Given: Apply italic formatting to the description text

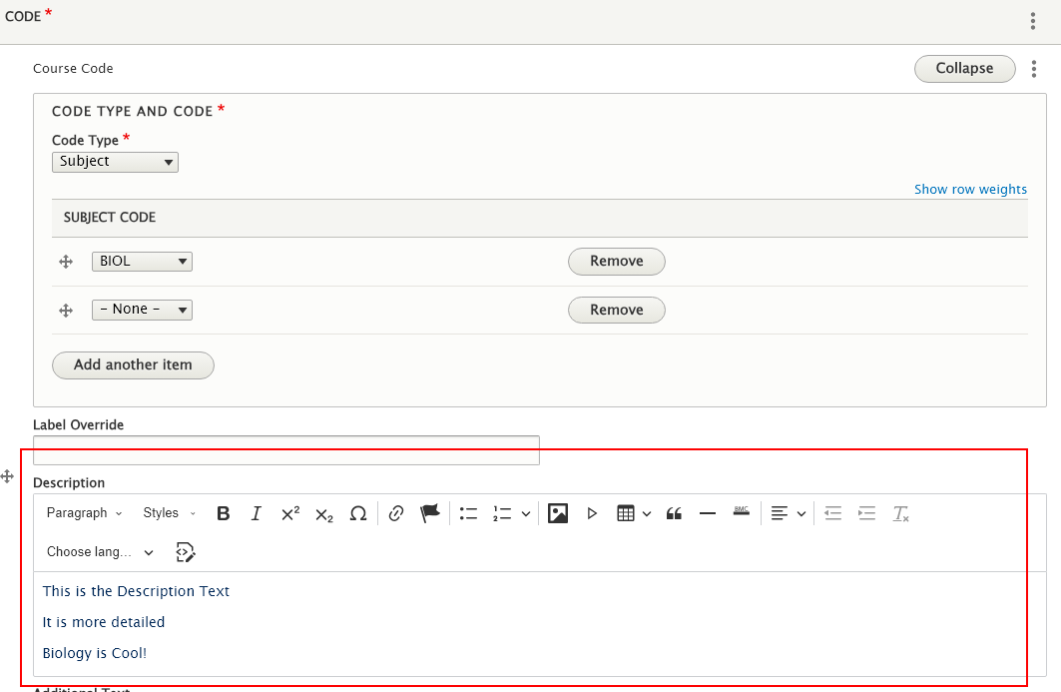Looking at the screenshot, I should (256, 512).
